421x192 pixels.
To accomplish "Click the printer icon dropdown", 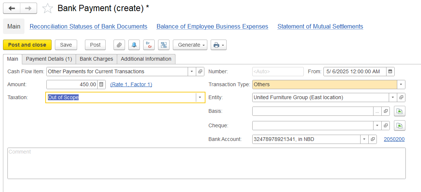I will [x=218, y=45].
